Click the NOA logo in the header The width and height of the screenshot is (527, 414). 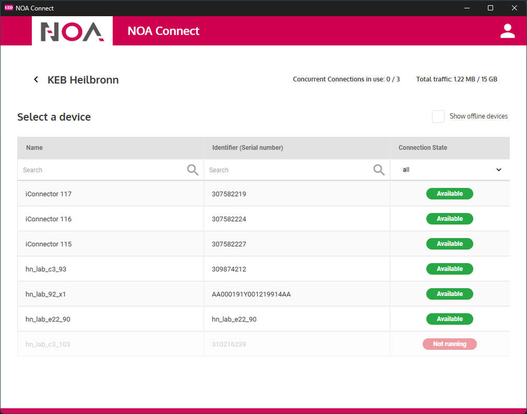tap(72, 31)
